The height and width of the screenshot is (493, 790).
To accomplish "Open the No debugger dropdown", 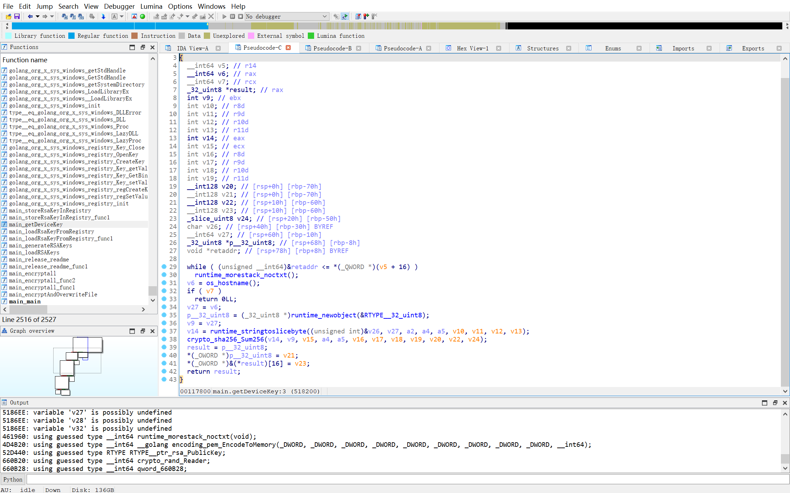I will pos(286,16).
